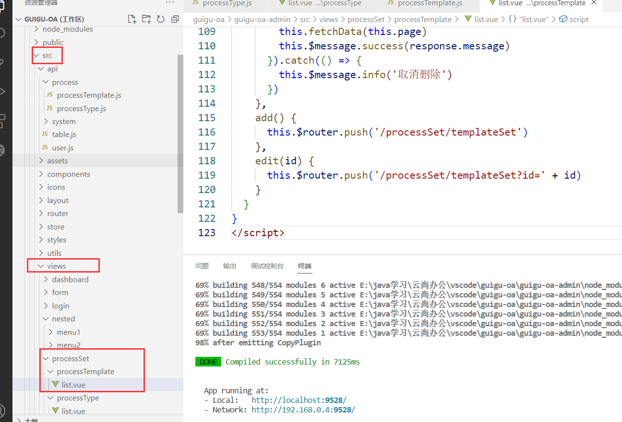This screenshot has height=422, width=622.
Task: Click the Vue icon of list.vue under processType
Action: tap(56, 411)
